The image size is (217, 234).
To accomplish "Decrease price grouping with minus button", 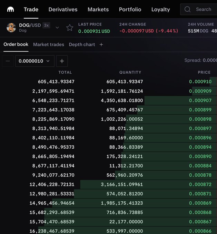I will tap(8, 61).
